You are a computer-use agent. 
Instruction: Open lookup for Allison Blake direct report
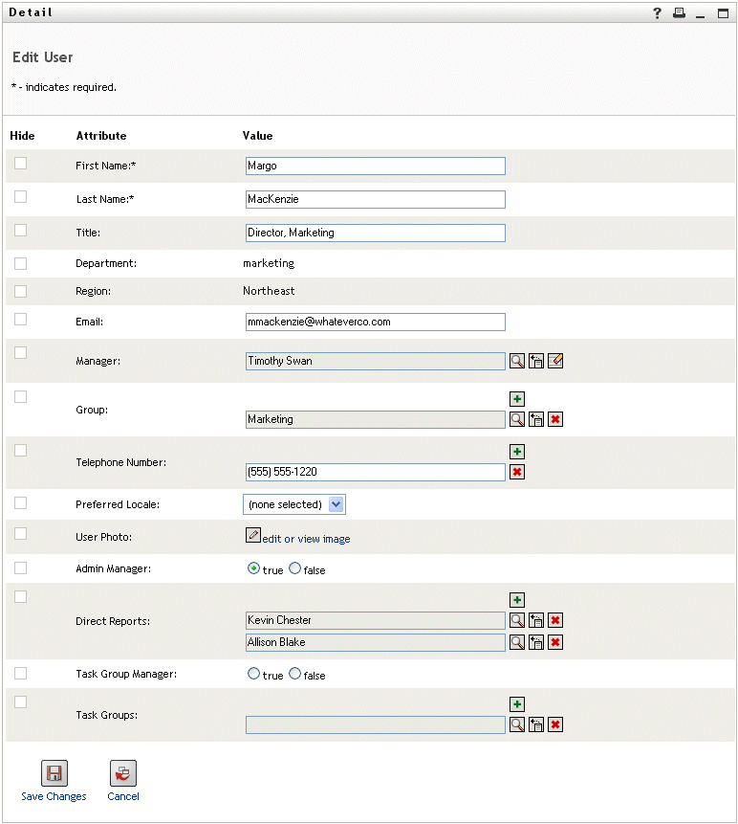point(516,642)
